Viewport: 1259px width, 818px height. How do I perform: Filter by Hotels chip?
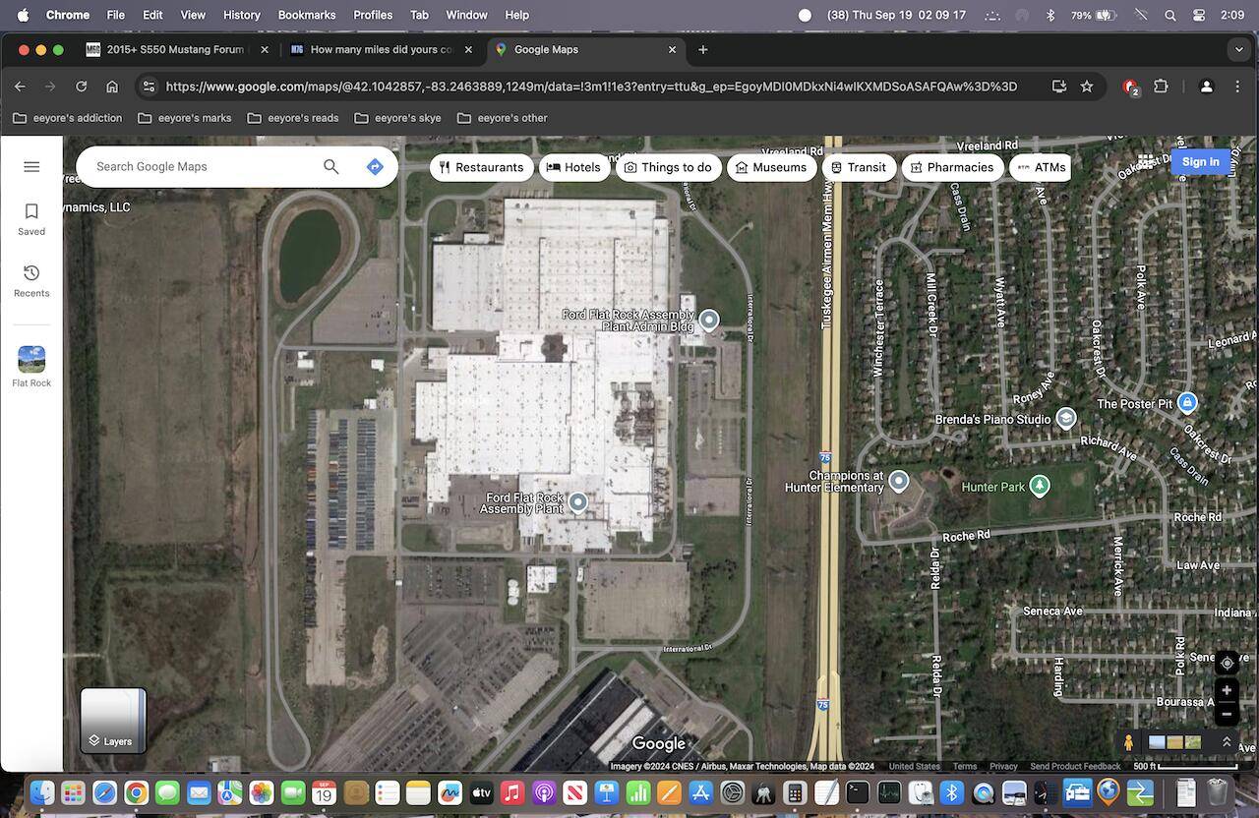[x=573, y=167]
